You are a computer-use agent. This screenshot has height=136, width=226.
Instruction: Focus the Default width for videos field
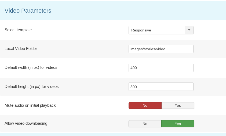coord(161,68)
